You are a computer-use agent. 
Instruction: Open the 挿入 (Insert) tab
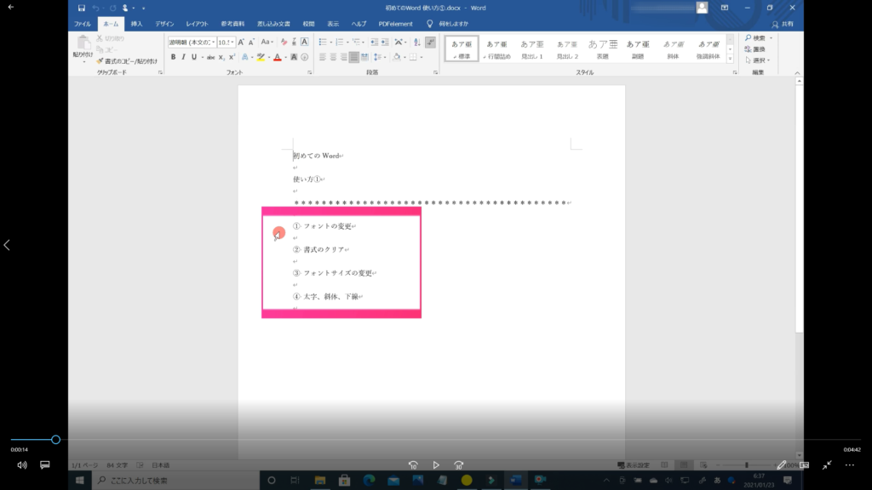(x=136, y=24)
